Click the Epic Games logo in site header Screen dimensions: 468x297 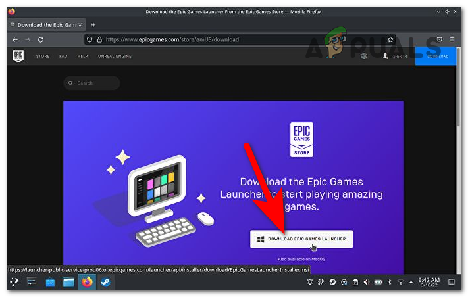[18, 56]
